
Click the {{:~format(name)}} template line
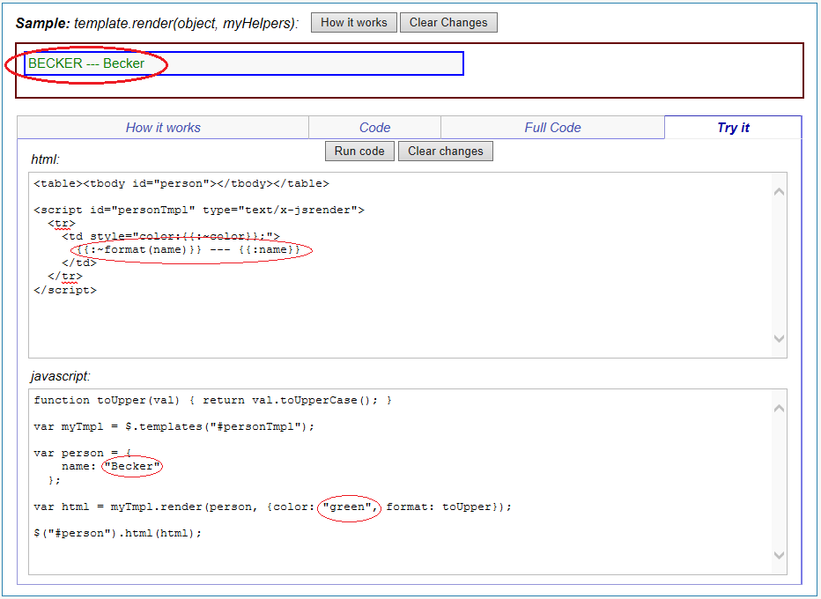[189, 250]
